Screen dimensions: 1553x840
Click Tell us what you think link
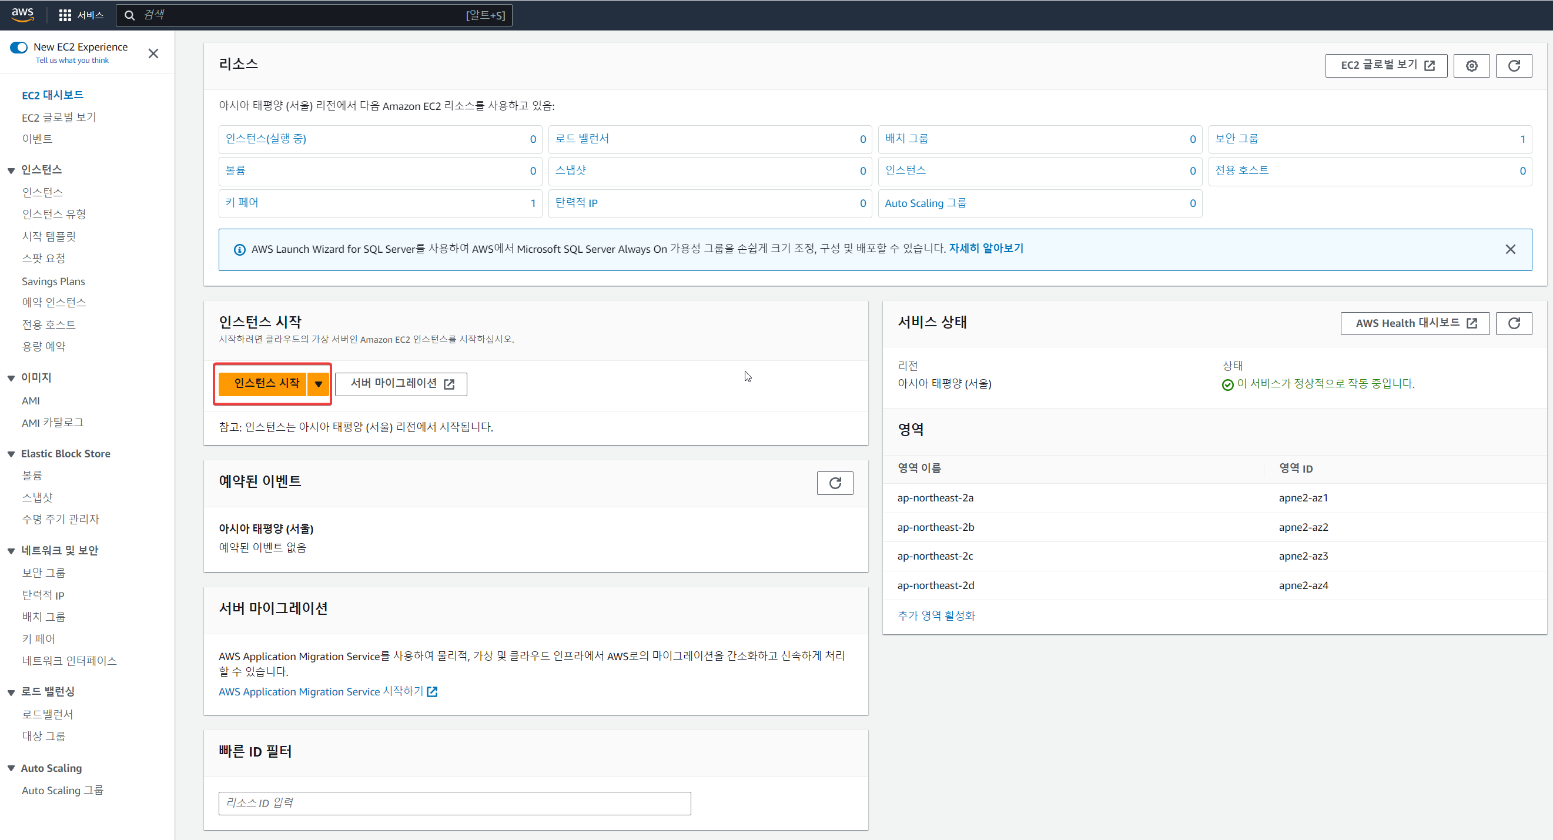tap(72, 61)
